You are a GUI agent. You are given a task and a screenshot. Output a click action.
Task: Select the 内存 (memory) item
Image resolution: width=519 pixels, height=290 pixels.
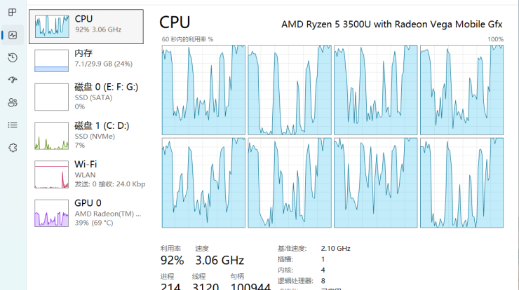105,59
